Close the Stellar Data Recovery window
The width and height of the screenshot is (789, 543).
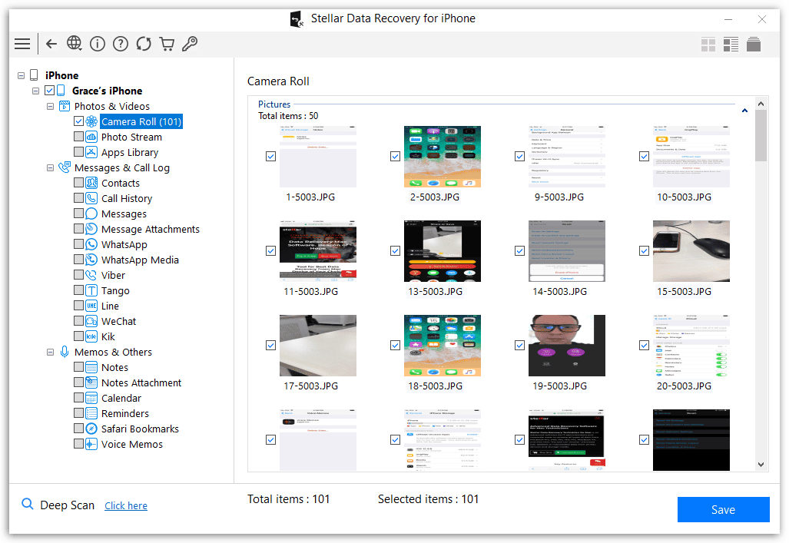[x=762, y=19]
